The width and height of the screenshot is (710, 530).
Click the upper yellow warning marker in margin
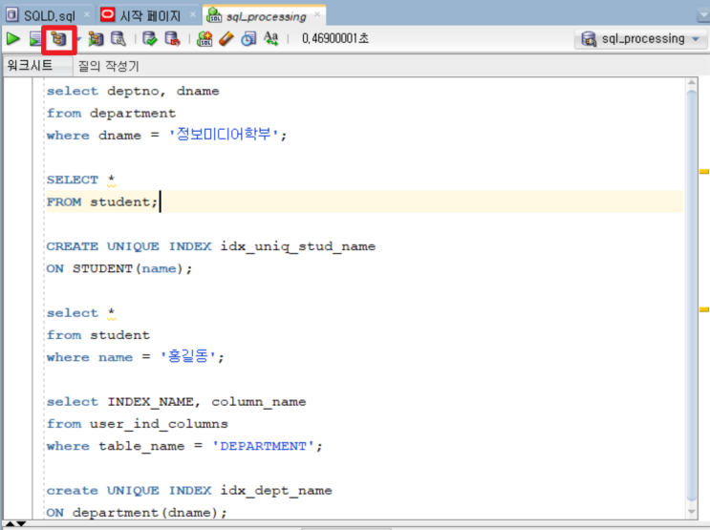coord(703,172)
